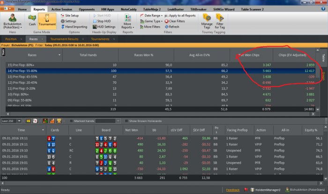This screenshot has width=328, height=194.
Task: Switch to the Home ribbon tab
Action: coord(22,9)
